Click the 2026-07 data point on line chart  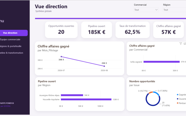(61, 57)
